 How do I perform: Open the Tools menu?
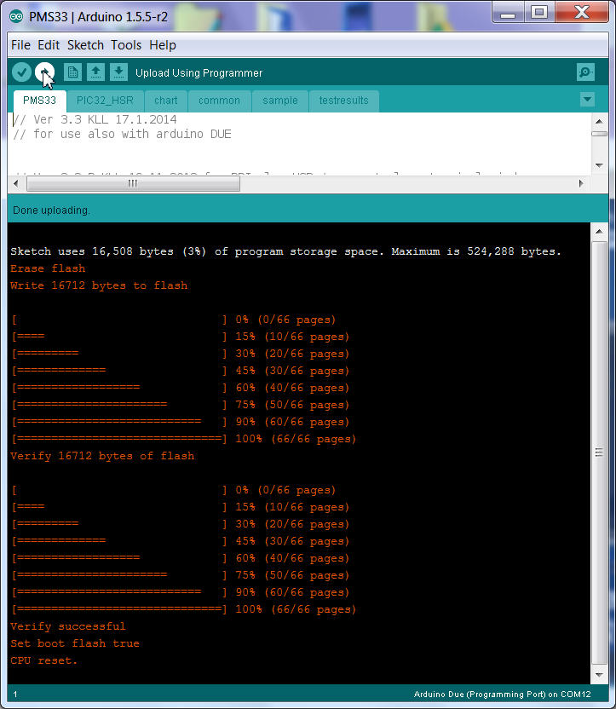(126, 45)
